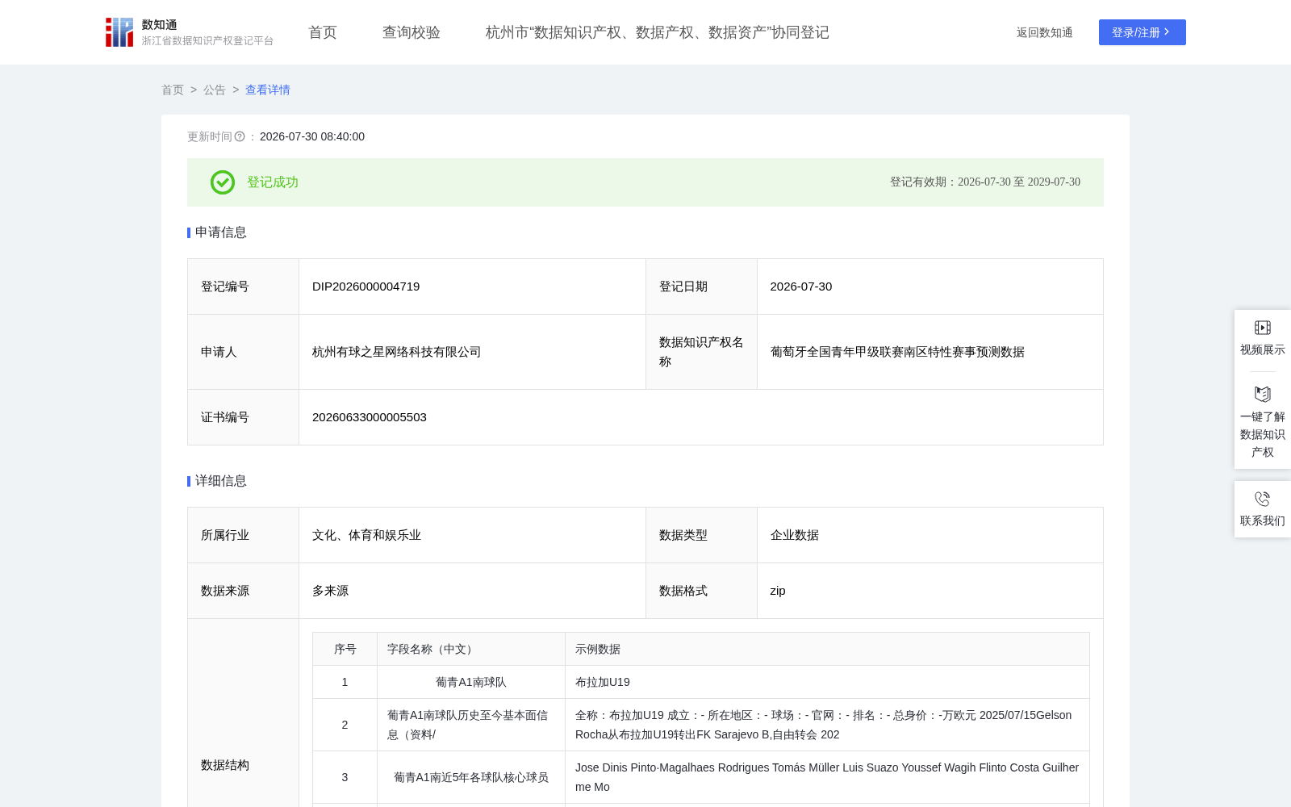Select the title 葡萄牙全国青年甲级联赛南区特性赛事预测数据
Image resolution: width=1291 pixels, height=807 pixels.
click(x=897, y=352)
